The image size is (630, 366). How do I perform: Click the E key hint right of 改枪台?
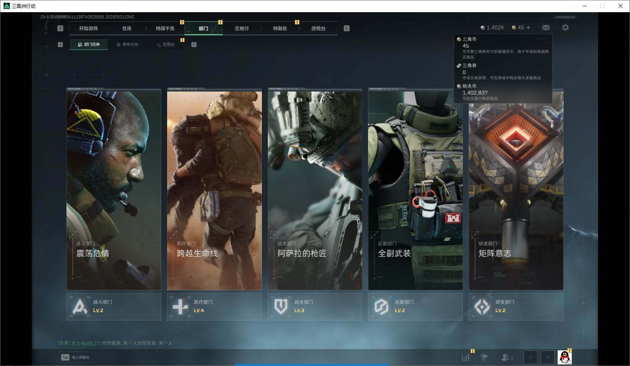tap(346, 28)
